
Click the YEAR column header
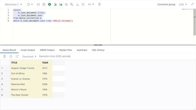[x=47, y=63]
